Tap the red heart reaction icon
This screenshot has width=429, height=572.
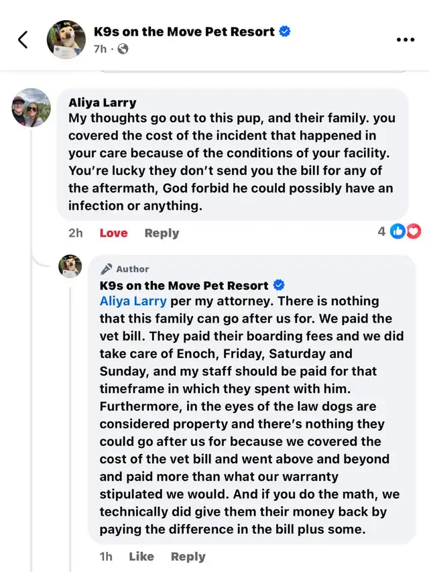pyautogui.click(x=414, y=231)
